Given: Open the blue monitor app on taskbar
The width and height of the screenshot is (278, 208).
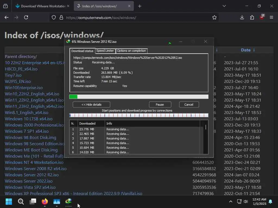Looking at the screenshot, I should click(x=57, y=201).
